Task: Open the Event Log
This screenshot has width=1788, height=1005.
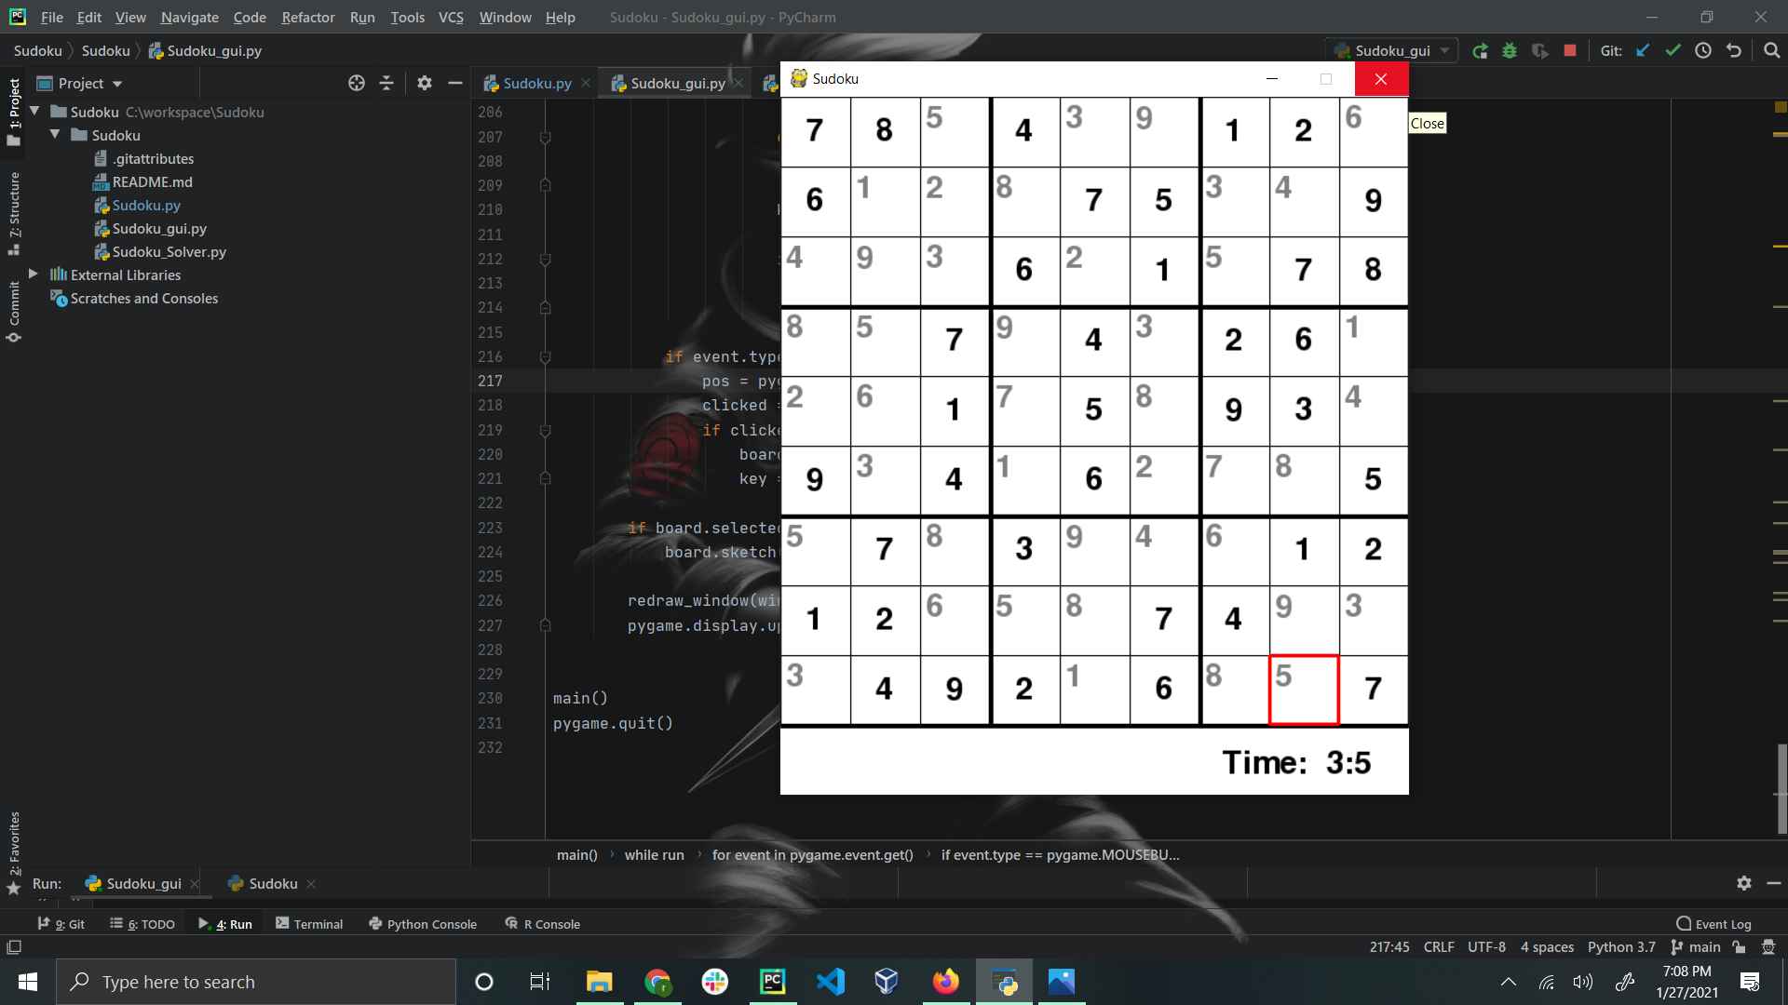Action: [1713, 924]
